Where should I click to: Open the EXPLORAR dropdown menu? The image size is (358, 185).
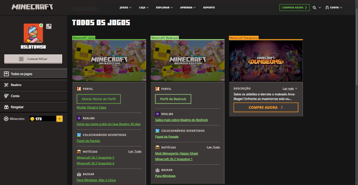click(164, 8)
